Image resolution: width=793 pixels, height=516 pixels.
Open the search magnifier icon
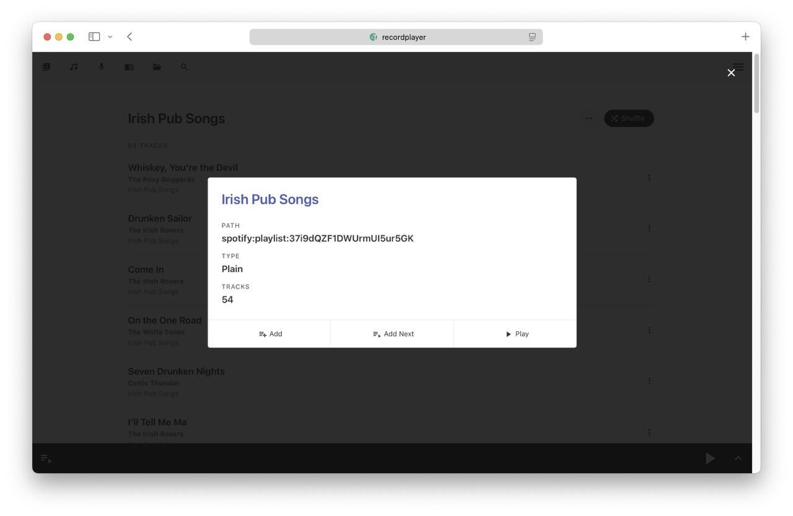pos(184,67)
